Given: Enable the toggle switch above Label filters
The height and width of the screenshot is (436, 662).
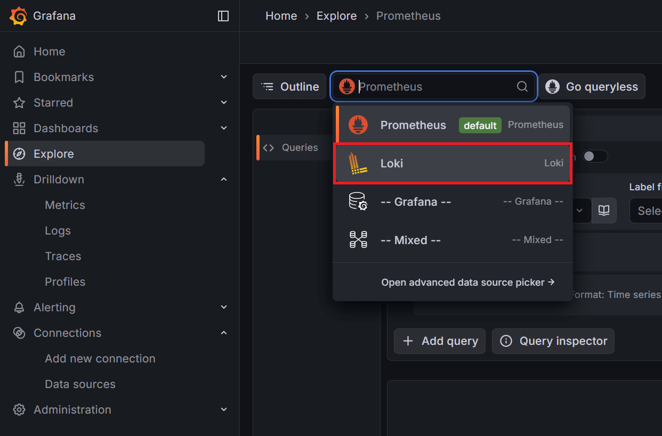Looking at the screenshot, I should (x=595, y=156).
